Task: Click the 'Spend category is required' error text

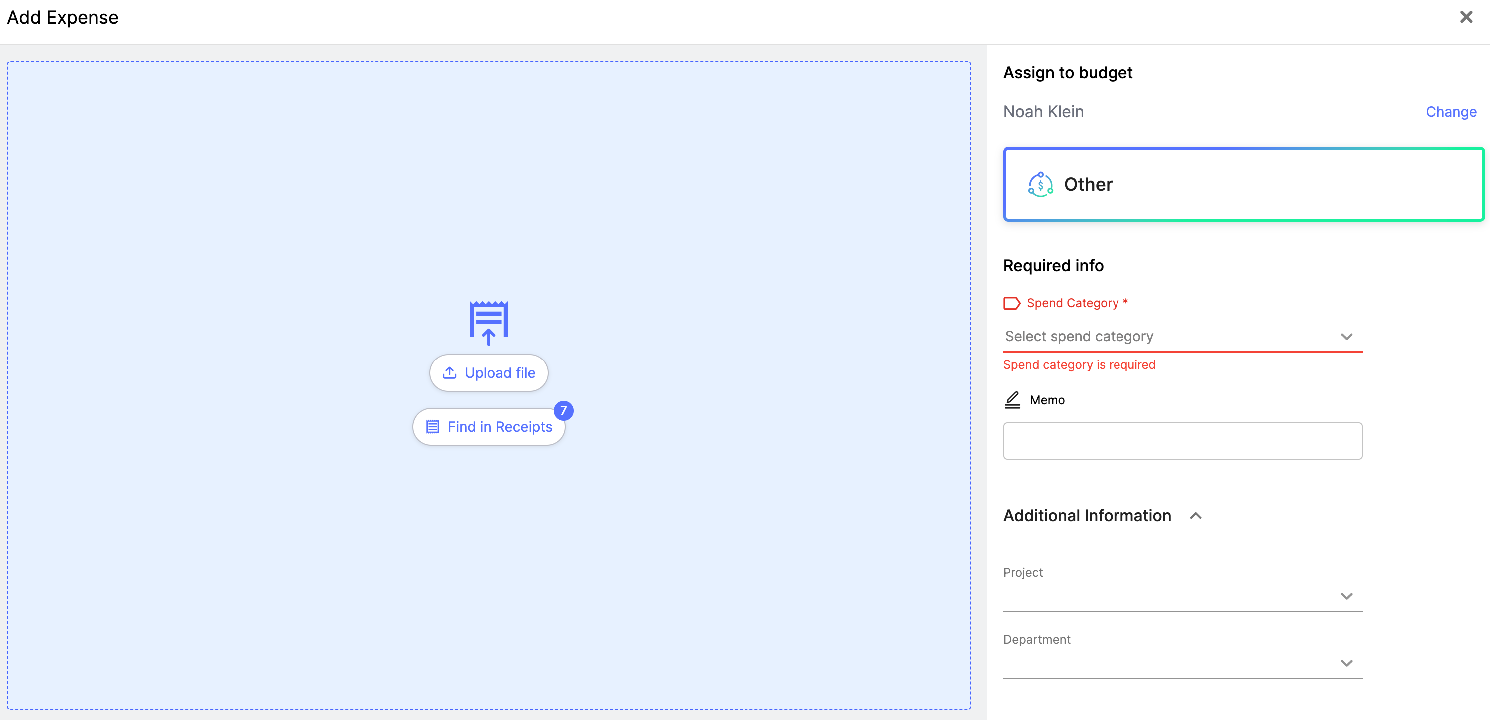Action: [x=1079, y=365]
